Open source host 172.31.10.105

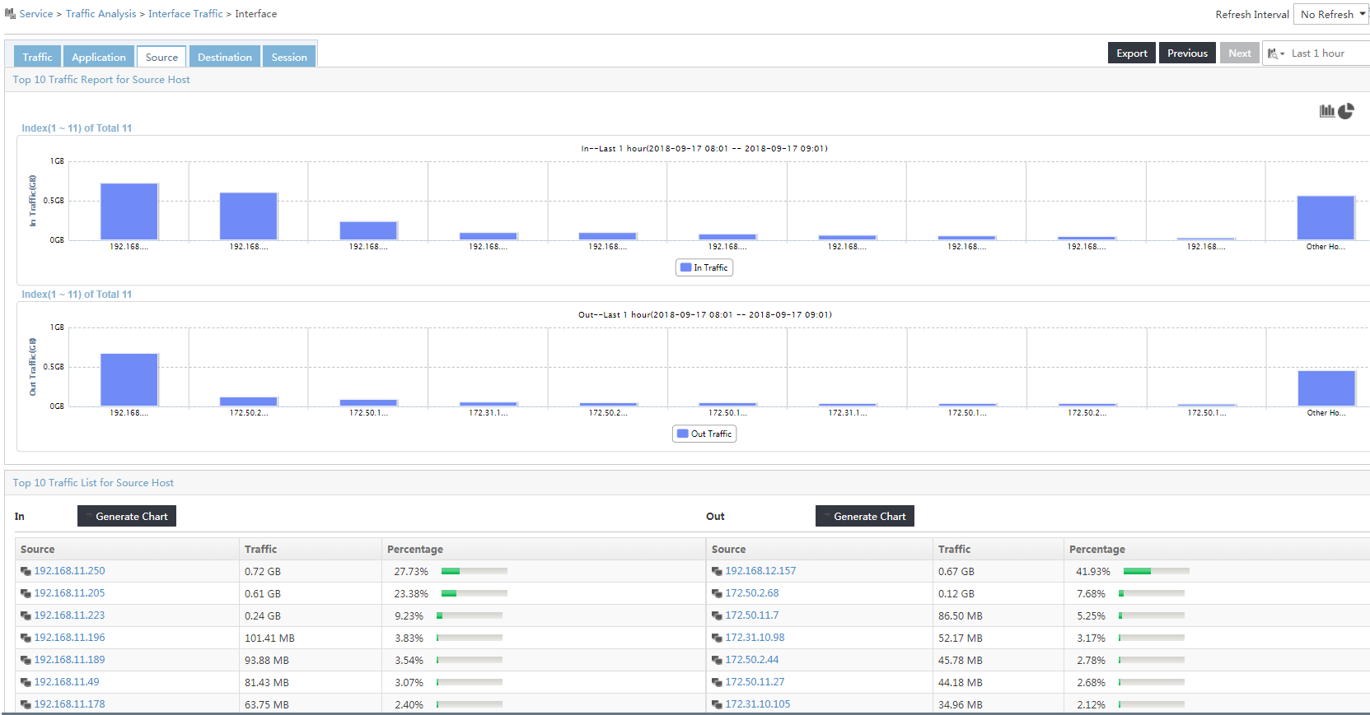coord(758,704)
